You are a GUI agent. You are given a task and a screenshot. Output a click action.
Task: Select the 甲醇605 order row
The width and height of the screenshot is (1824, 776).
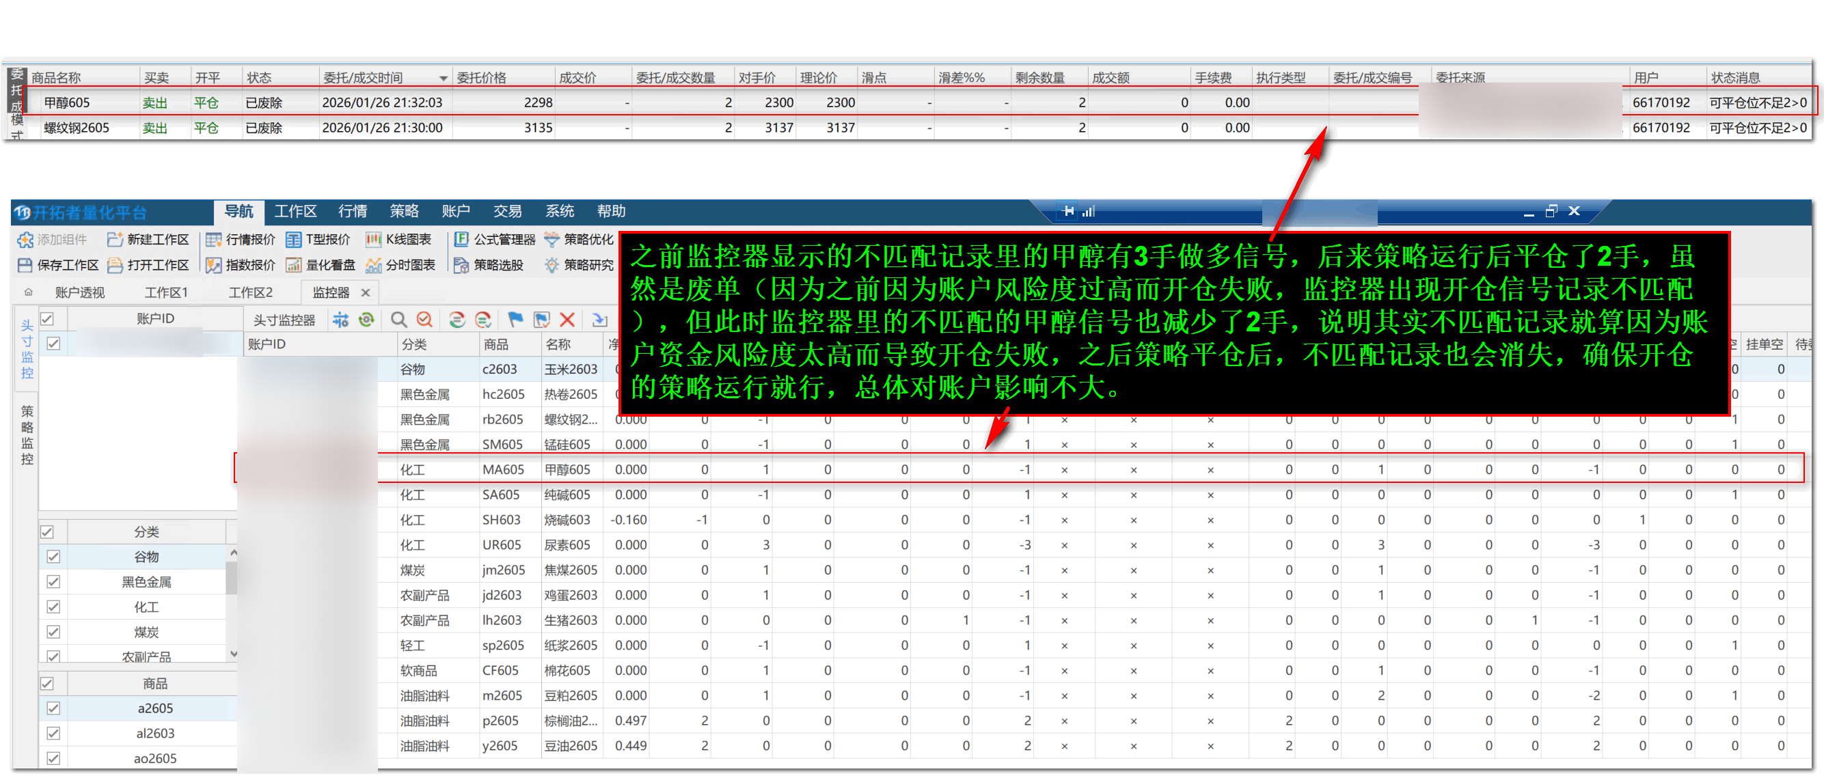[x=67, y=102]
